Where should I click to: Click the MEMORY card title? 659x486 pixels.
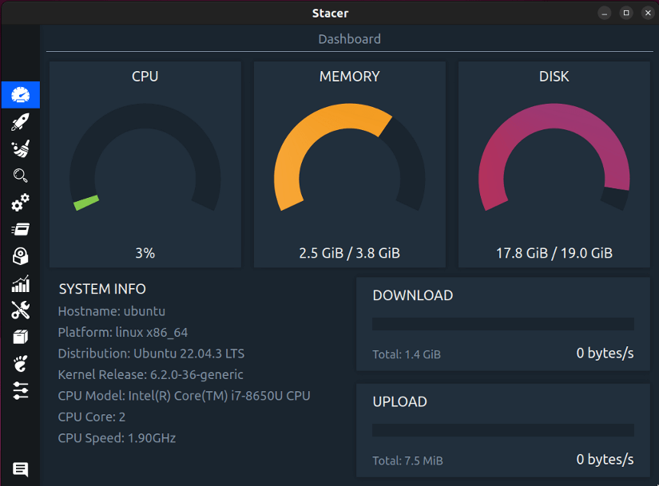point(349,77)
